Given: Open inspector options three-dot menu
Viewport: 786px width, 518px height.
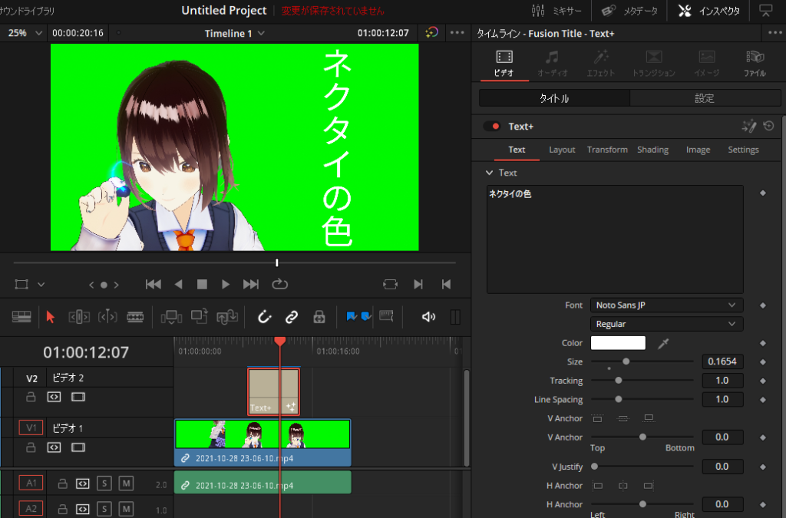Looking at the screenshot, I should [775, 33].
